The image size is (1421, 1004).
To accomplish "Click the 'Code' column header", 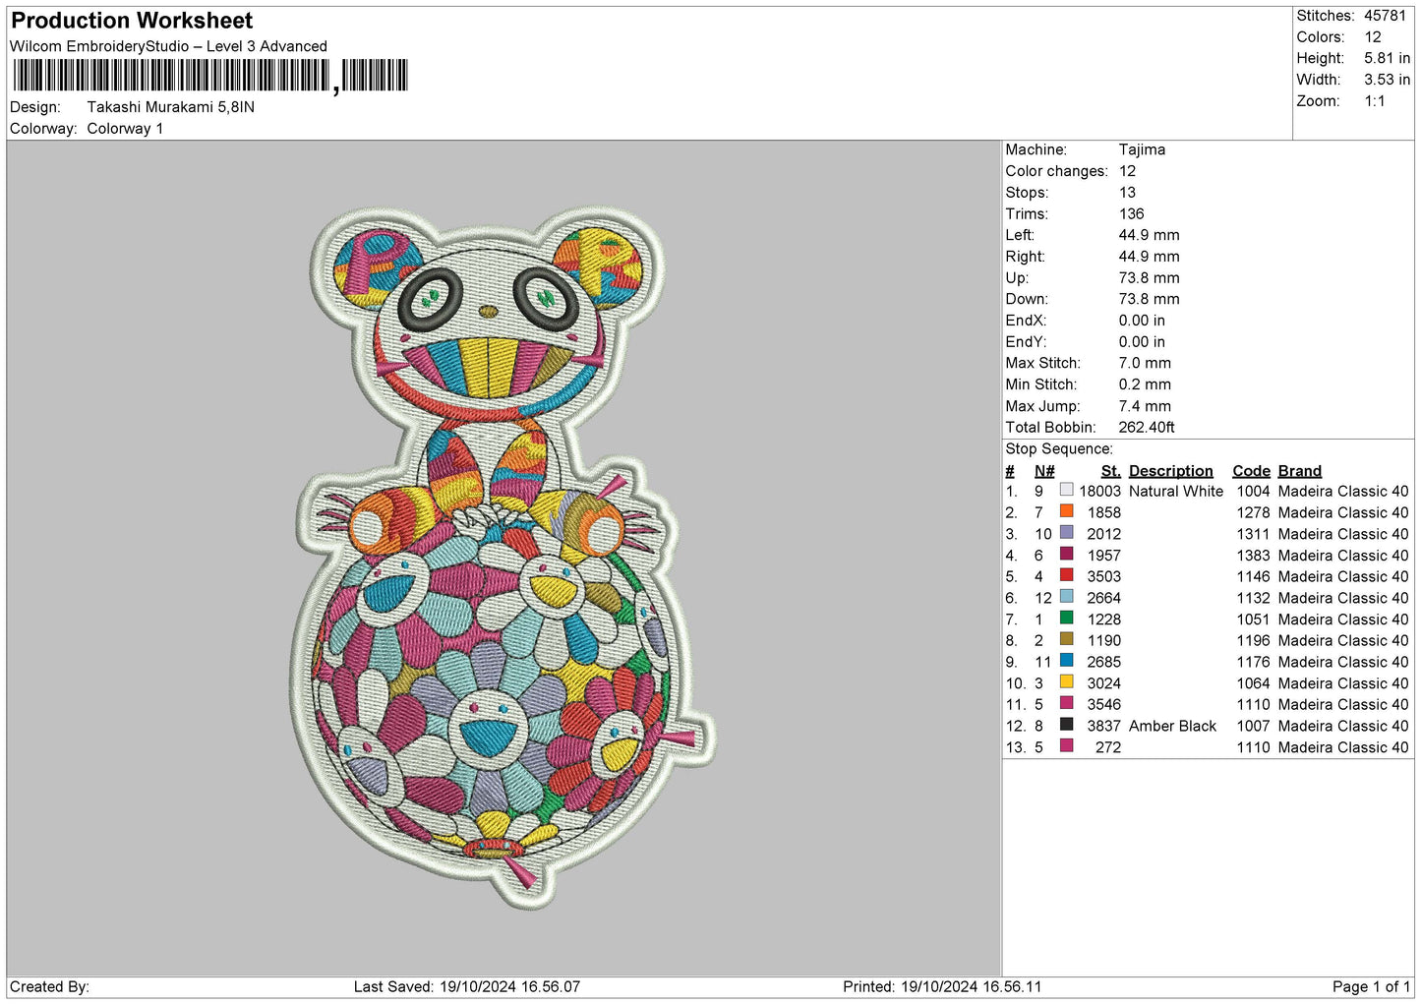I will tap(1252, 471).
